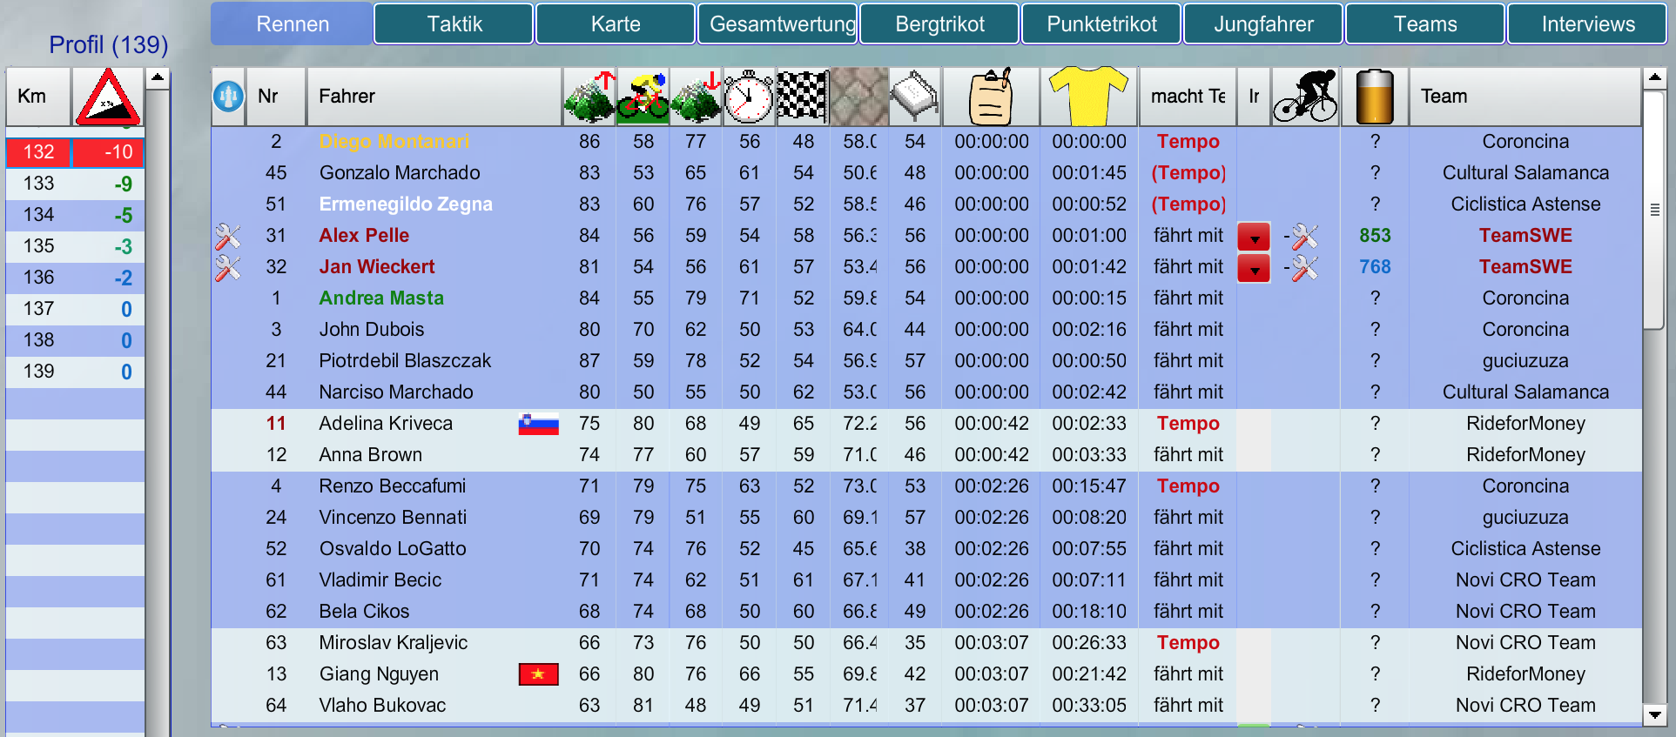Image resolution: width=1676 pixels, height=737 pixels.
Task: Click the profile list scroll-up arrow
Action: tap(158, 78)
